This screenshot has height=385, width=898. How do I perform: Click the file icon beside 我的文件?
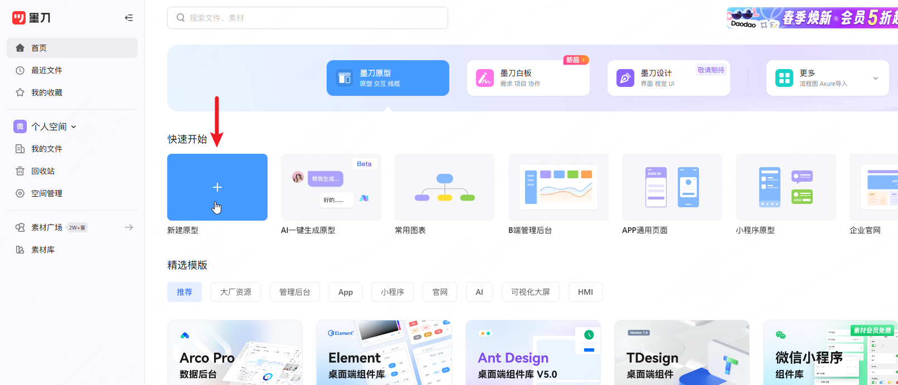pos(20,149)
